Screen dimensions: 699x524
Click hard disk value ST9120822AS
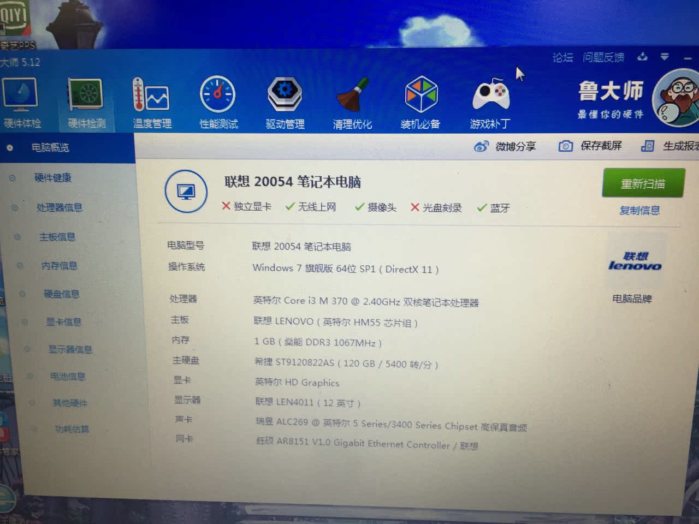[x=346, y=363]
